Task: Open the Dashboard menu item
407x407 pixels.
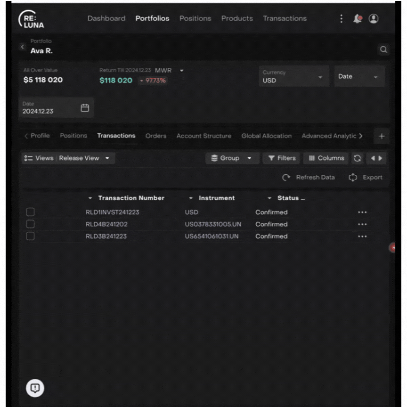Action: [106, 18]
